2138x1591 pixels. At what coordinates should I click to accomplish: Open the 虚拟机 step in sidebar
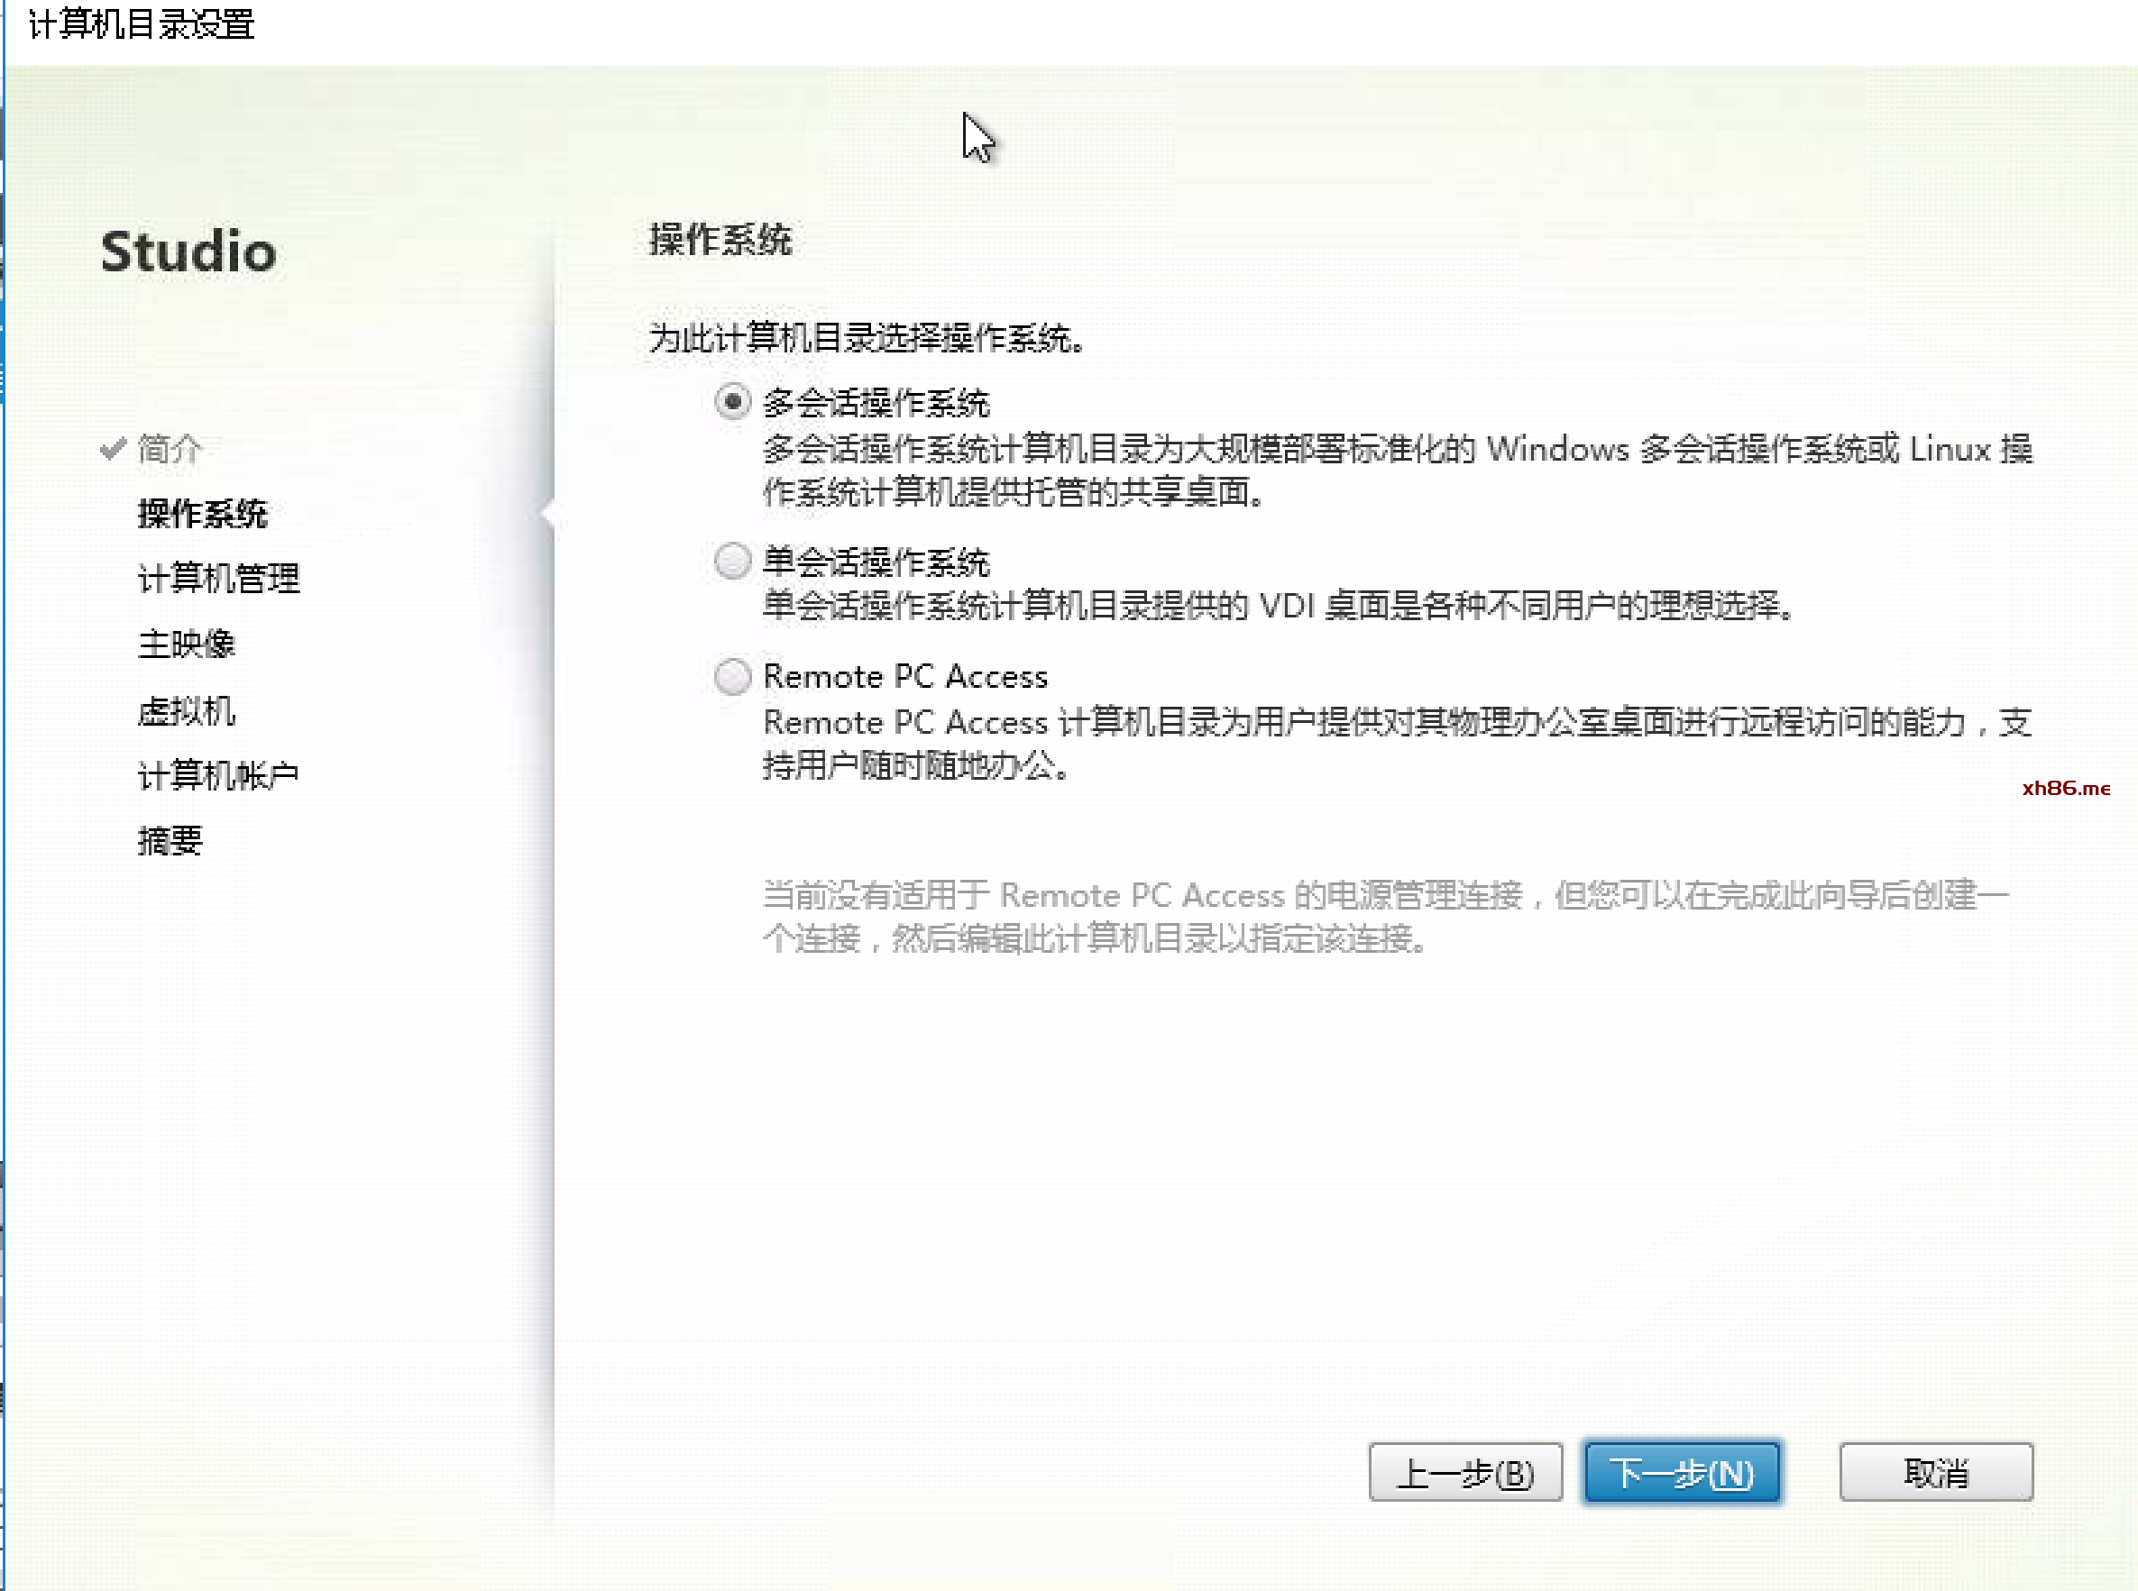(x=186, y=710)
